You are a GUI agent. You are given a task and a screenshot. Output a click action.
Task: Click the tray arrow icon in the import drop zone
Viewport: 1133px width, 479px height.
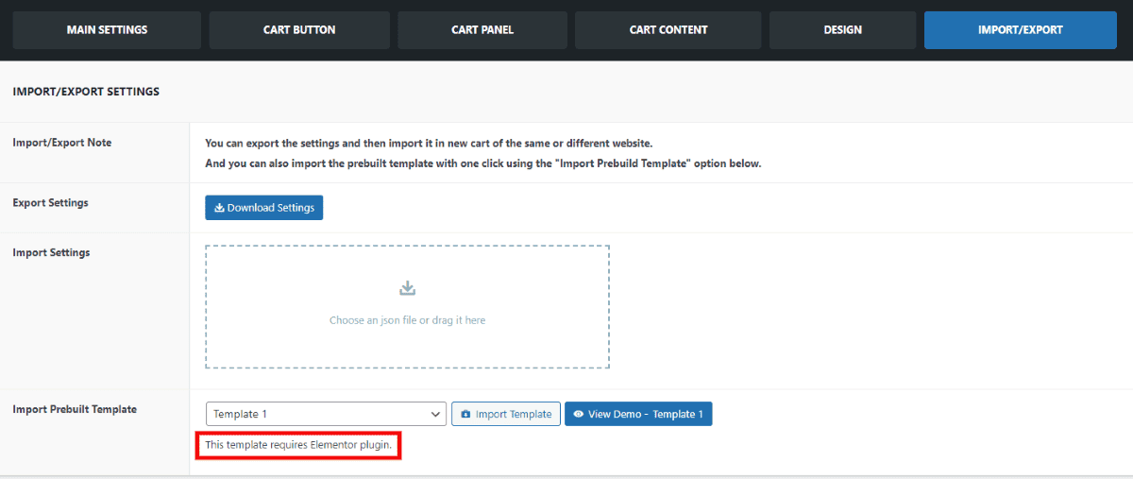click(408, 288)
